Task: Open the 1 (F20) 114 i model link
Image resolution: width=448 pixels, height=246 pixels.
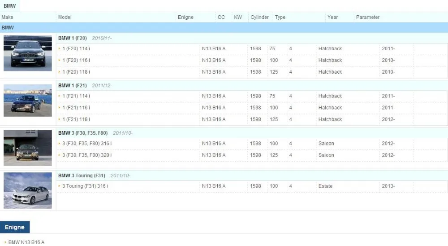Action: [76, 48]
